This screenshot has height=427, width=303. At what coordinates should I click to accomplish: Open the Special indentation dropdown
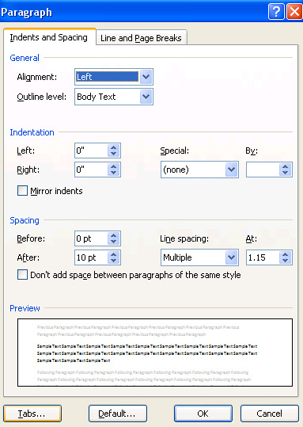232,170
